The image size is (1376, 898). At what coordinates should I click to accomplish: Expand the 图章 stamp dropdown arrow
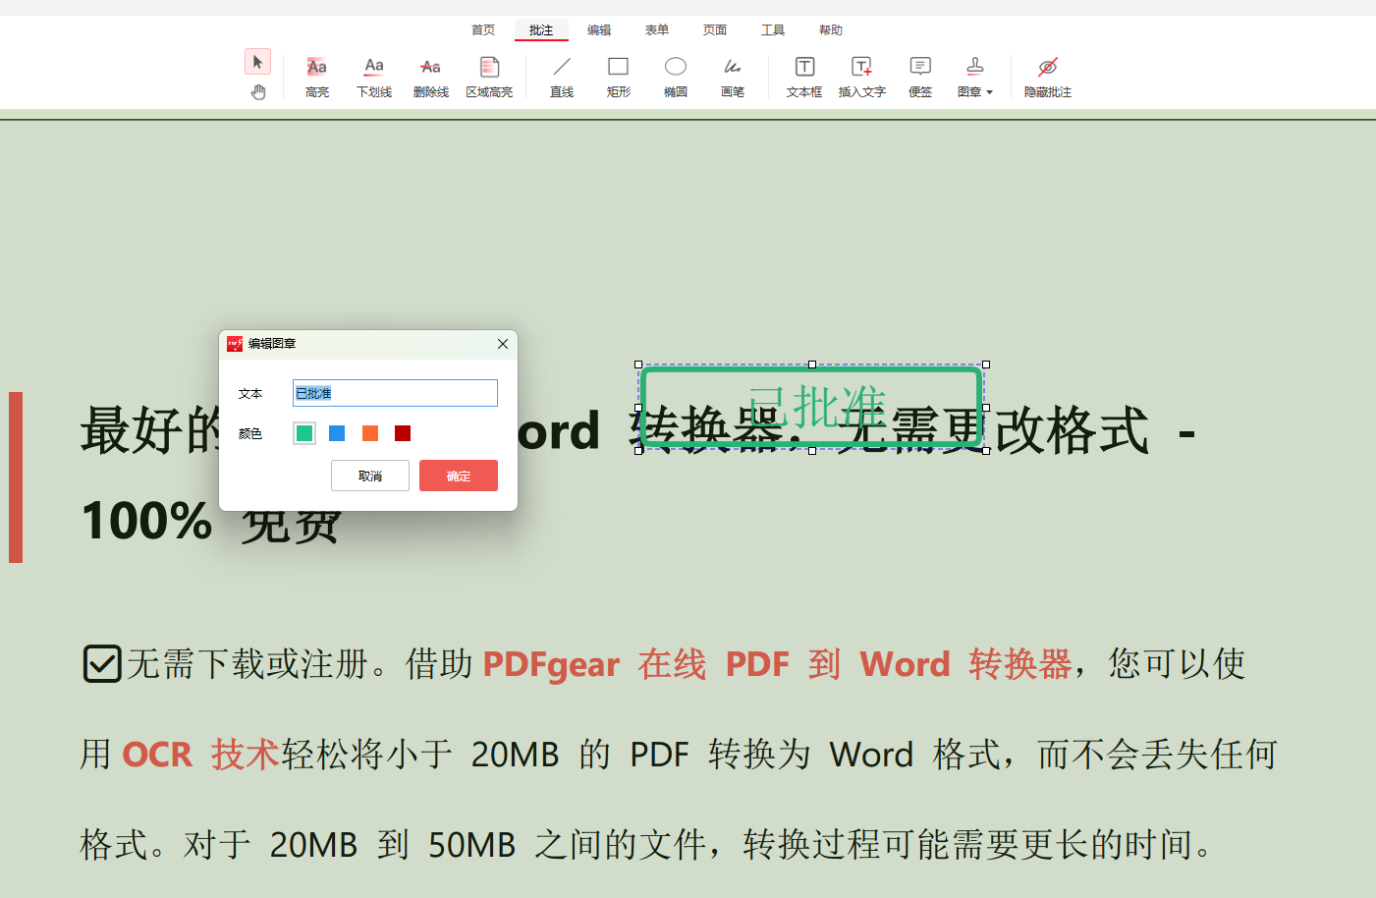point(989,92)
